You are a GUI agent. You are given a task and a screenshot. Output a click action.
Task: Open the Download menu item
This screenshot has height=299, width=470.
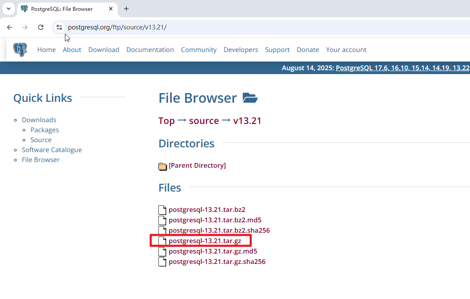point(104,50)
